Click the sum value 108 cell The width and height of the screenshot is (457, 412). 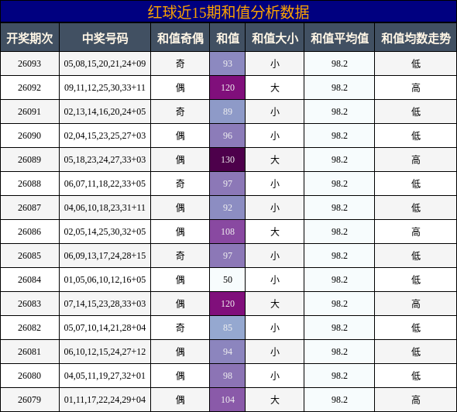(227, 232)
